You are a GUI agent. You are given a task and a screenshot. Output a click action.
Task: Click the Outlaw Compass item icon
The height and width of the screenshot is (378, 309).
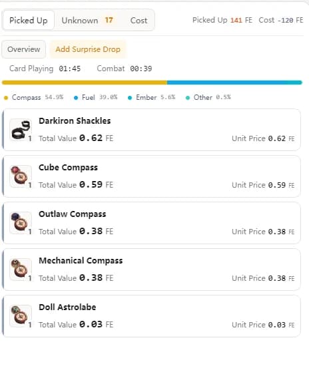pyautogui.click(x=21, y=223)
